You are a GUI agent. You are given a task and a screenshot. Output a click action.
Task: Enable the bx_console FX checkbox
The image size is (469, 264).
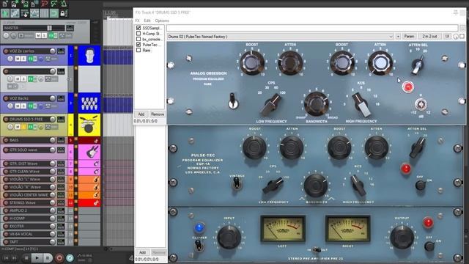click(x=139, y=39)
